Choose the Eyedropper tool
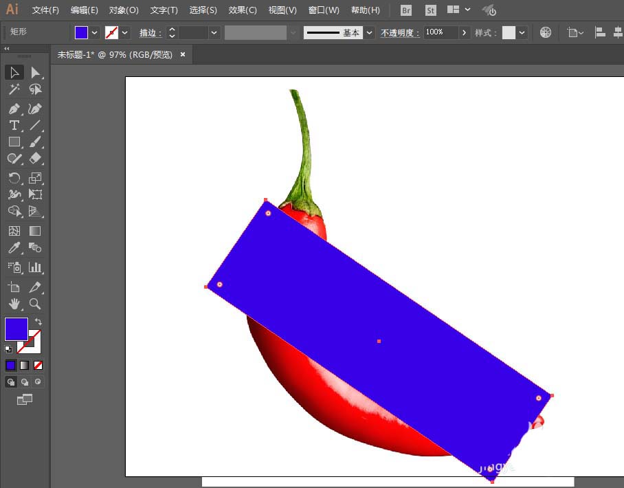The width and height of the screenshot is (624, 488). pos(14,247)
